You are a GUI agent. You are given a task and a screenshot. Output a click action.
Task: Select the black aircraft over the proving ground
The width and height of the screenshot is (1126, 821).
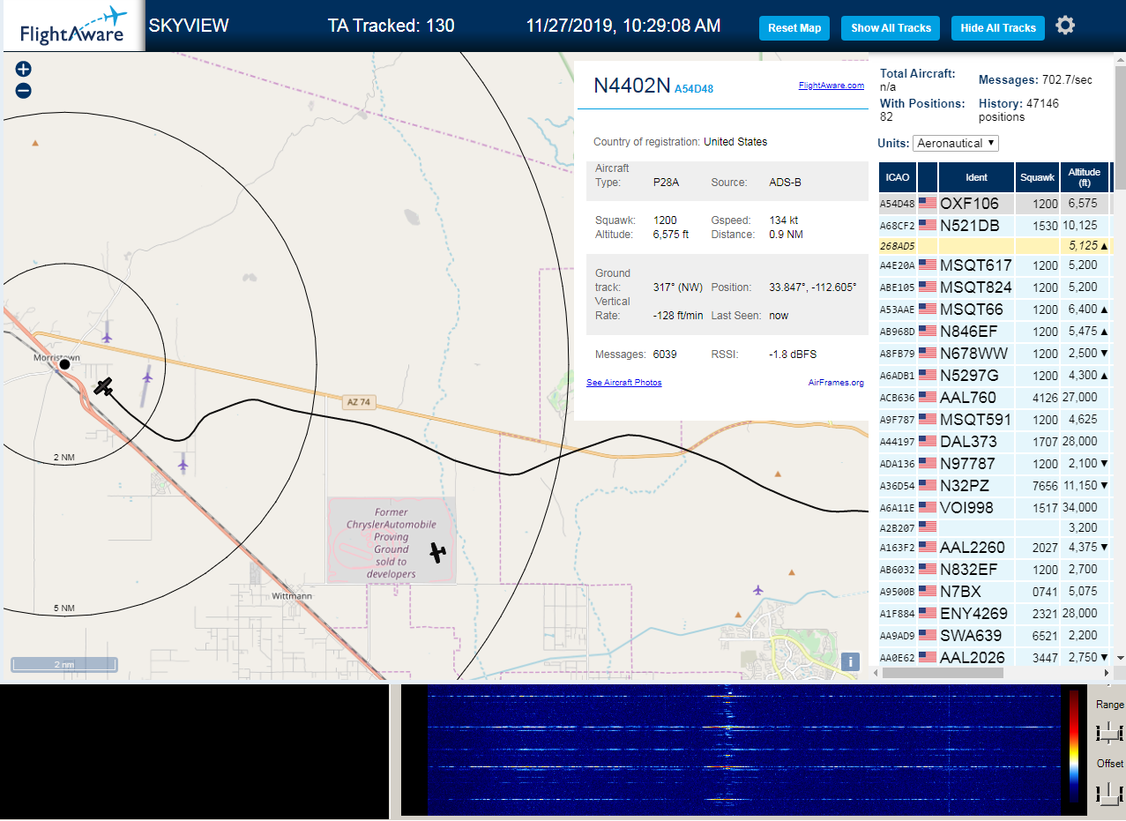coord(437,552)
